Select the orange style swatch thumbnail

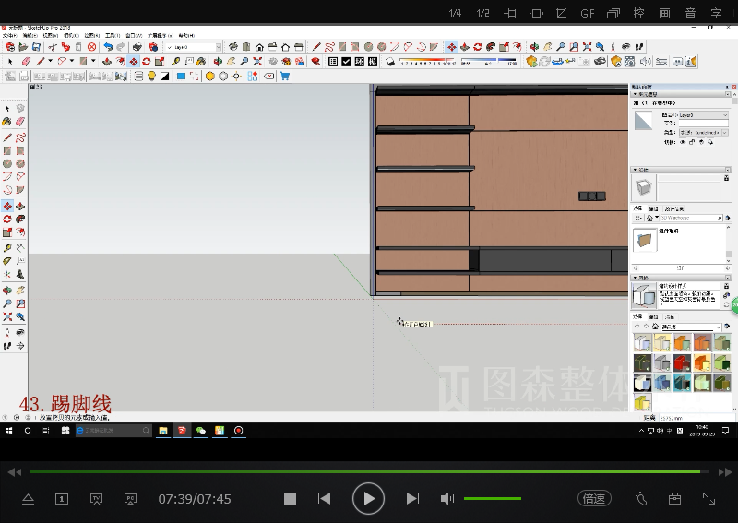(x=683, y=343)
